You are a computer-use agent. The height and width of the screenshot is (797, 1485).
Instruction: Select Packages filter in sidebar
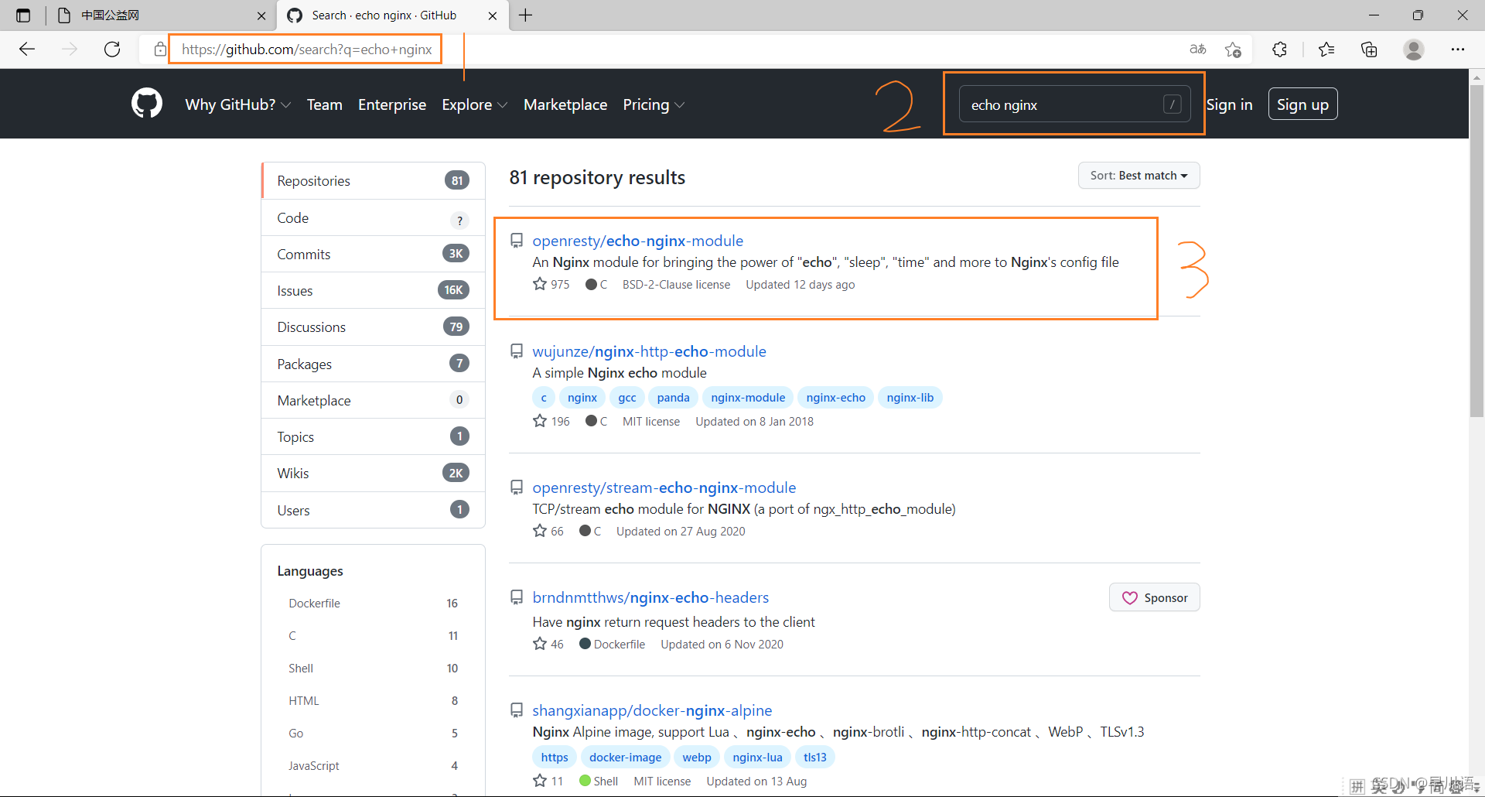click(x=374, y=364)
